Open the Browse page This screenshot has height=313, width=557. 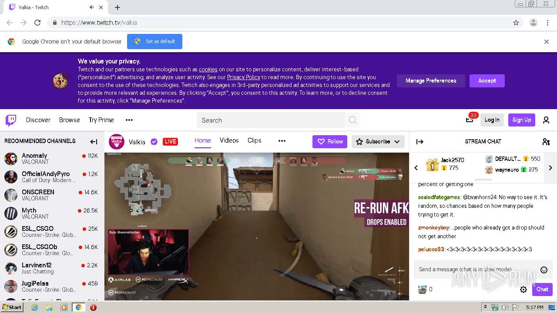click(70, 120)
